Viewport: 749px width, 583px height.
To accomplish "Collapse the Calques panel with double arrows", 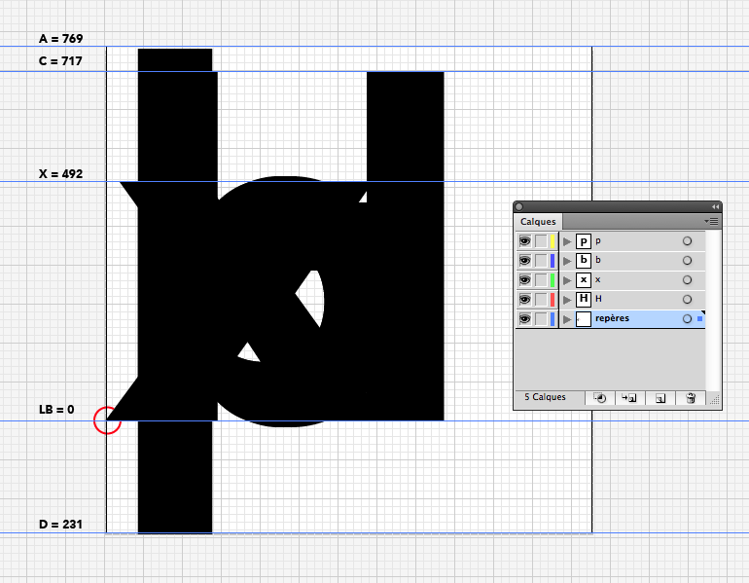I will click(716, 206).
